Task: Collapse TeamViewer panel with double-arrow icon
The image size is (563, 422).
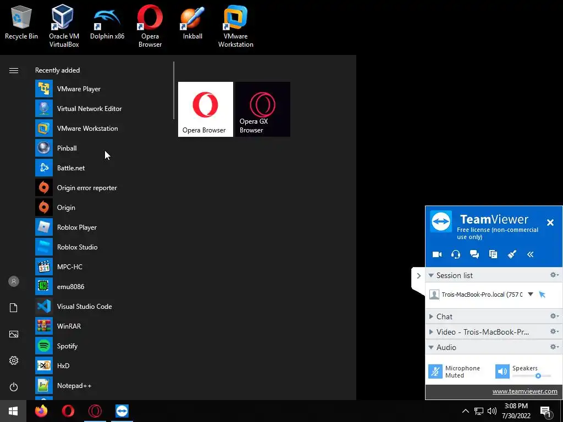Action: [x=531, y=254]
